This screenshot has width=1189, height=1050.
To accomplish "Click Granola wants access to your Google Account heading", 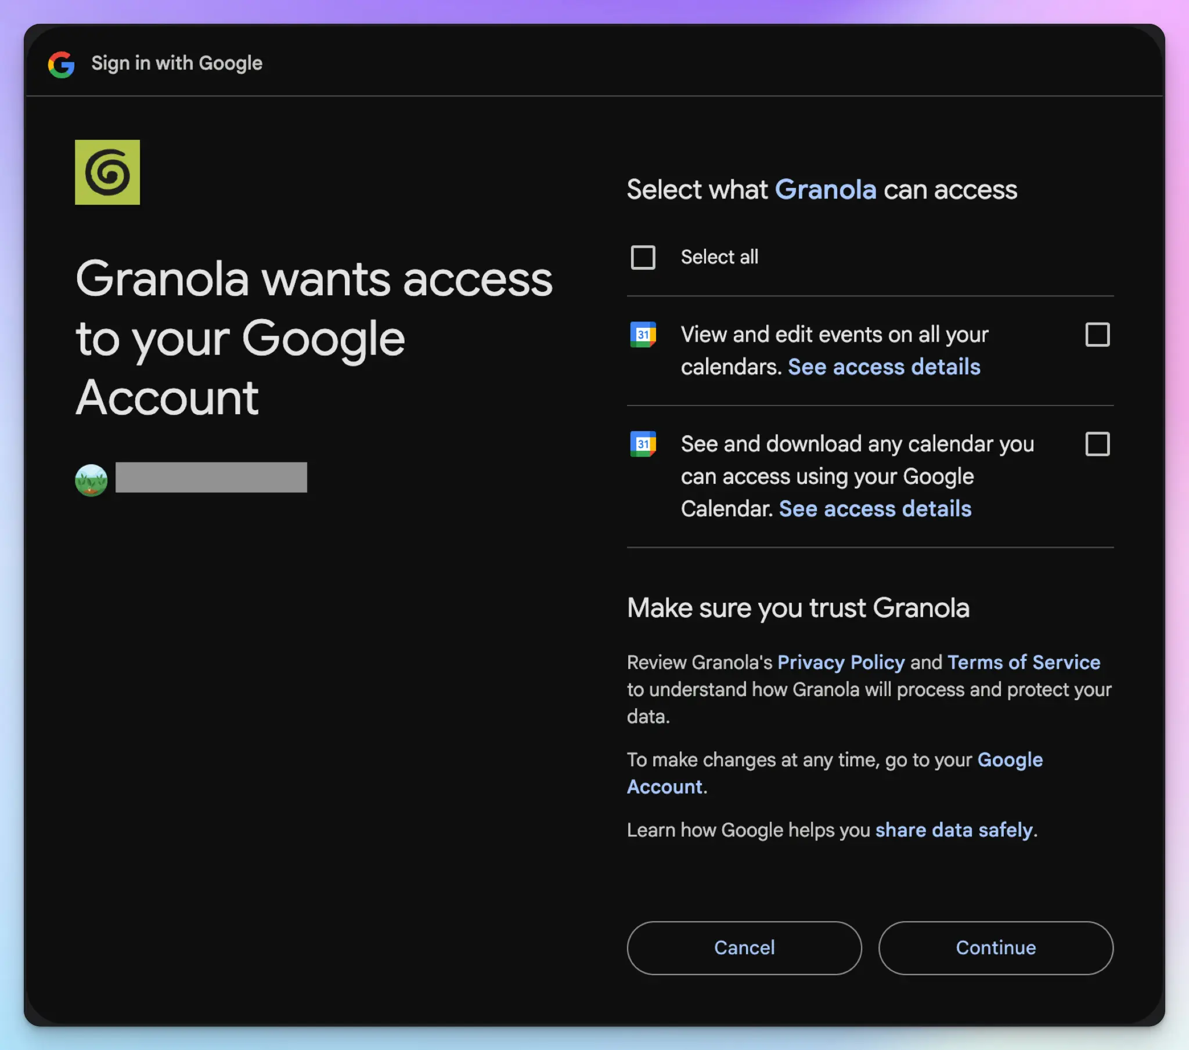I will [x=314, y=338].
